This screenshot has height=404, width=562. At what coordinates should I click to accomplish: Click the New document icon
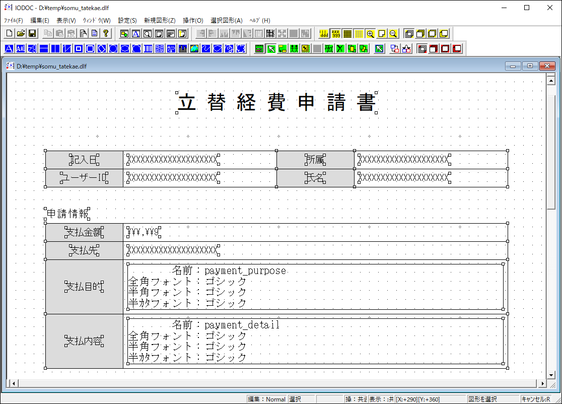point(10,34)
